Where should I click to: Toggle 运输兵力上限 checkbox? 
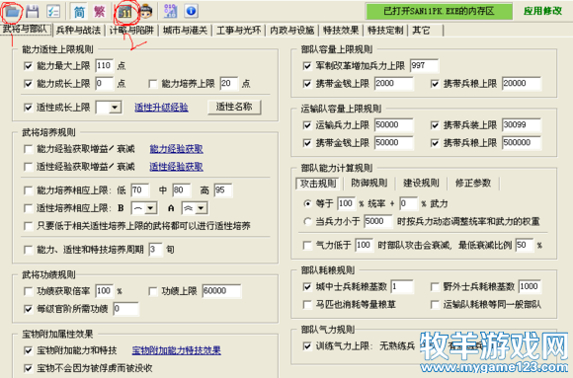(307, 125)
